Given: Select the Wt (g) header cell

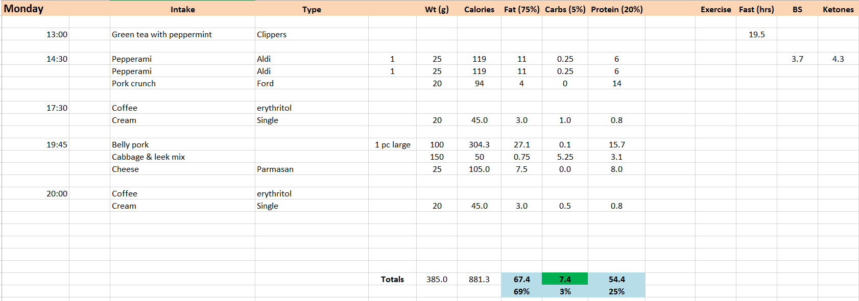Looking at the screenshot, I should tap(437, 9).
